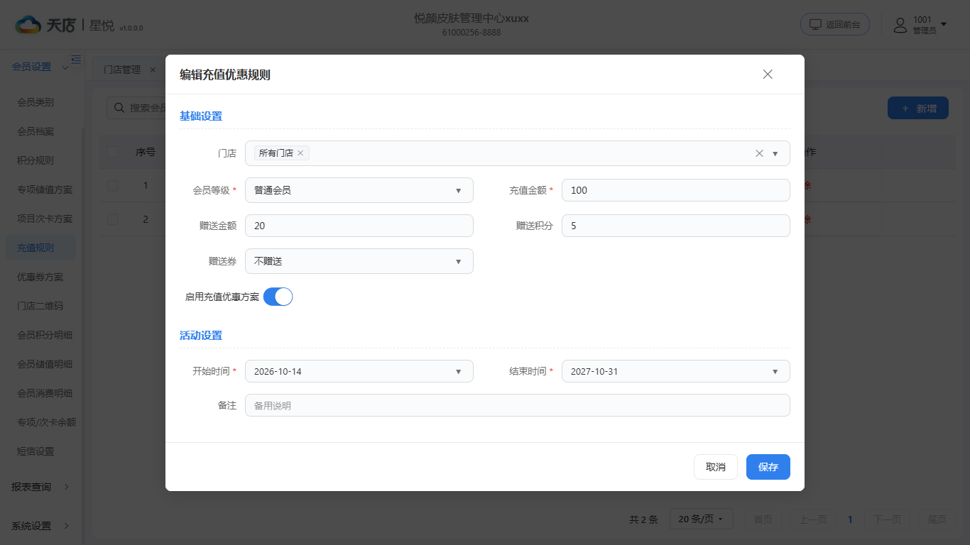Viewport: 970px width, 545px height.
Task: Close the edit recharge rule dialog
Action: point(768,75)
